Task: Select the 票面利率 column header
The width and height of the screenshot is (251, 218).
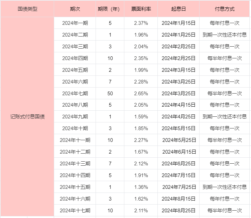Action: [141, 9]
